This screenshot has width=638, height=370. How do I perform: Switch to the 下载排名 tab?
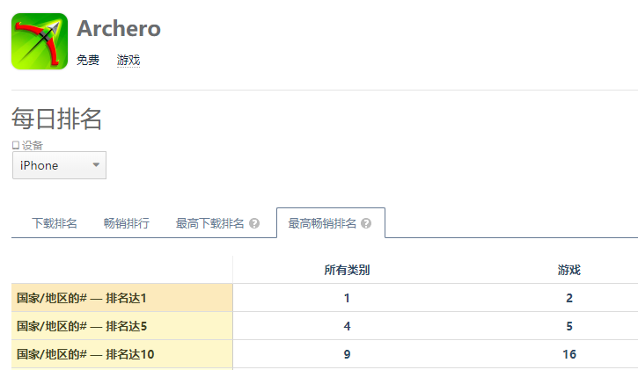pyautogui.click(x=55, y=223)
